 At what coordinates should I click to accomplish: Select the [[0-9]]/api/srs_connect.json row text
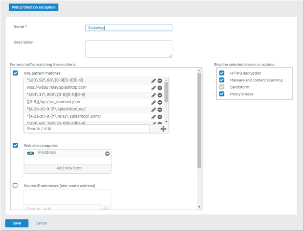point(53,102)
